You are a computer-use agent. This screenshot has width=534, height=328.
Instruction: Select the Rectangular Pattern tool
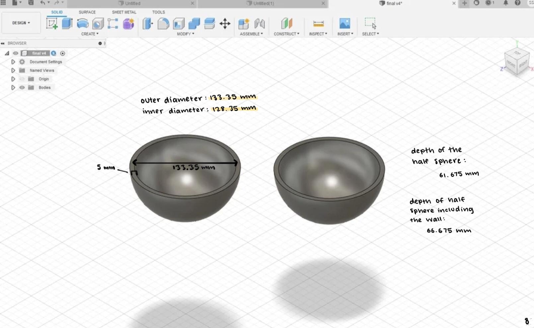pos(113,24)
